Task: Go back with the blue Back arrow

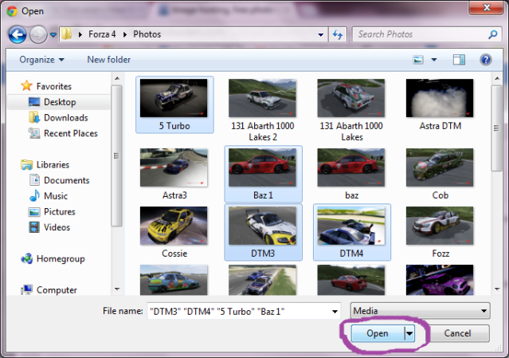Action: [18, 34]
